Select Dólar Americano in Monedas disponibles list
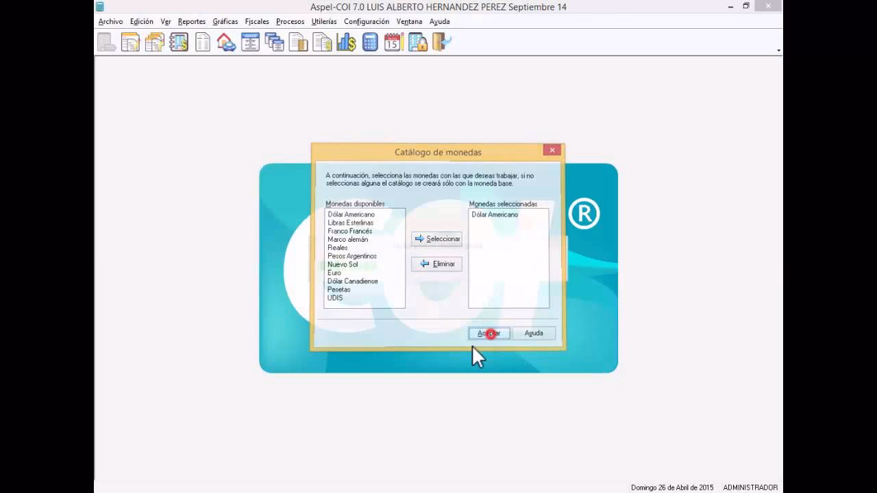This screenshot has width=877, height=493. pyautogui.click(x=351, y=215)
